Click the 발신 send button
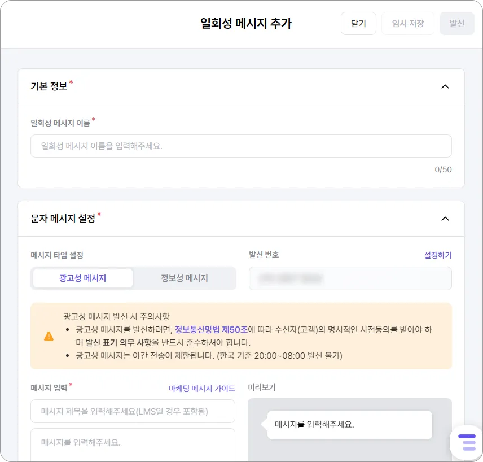Viewport: 483px width, 462px height. [456, 24]
